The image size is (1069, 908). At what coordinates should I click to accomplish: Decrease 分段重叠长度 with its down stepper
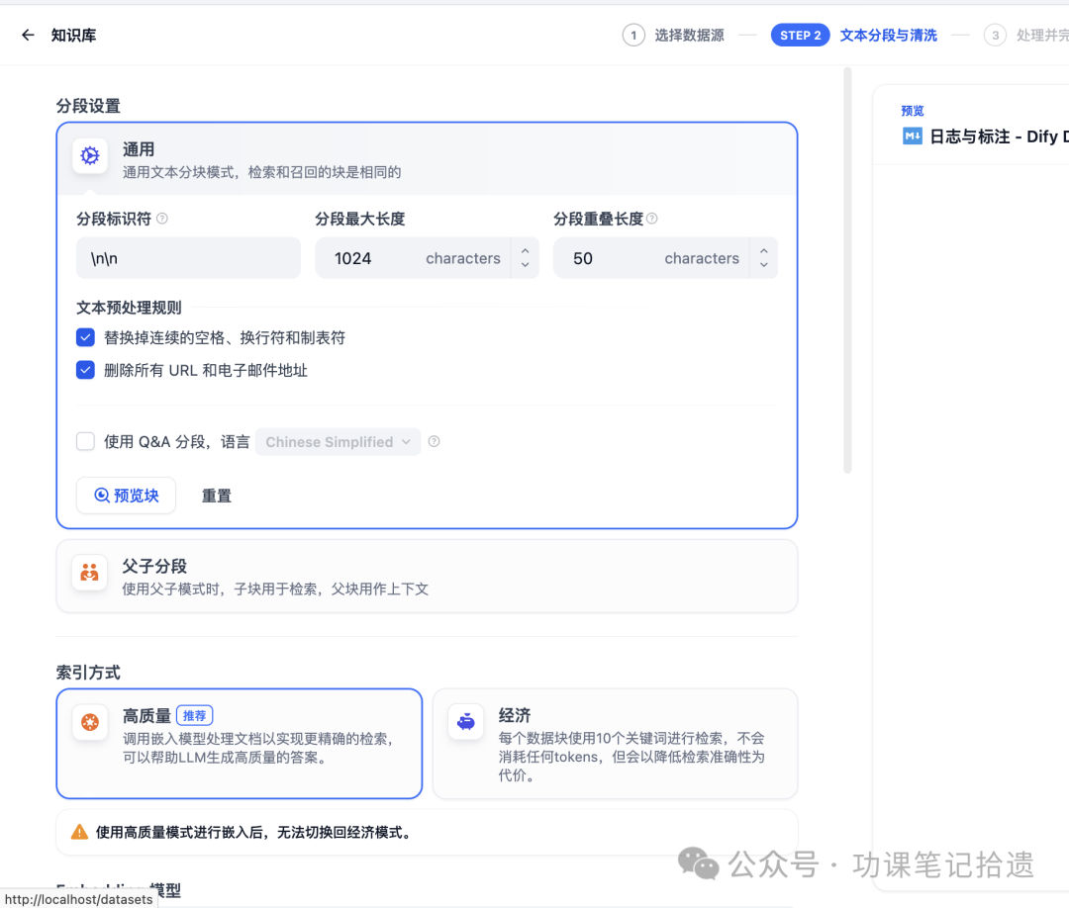coord(763,264)
